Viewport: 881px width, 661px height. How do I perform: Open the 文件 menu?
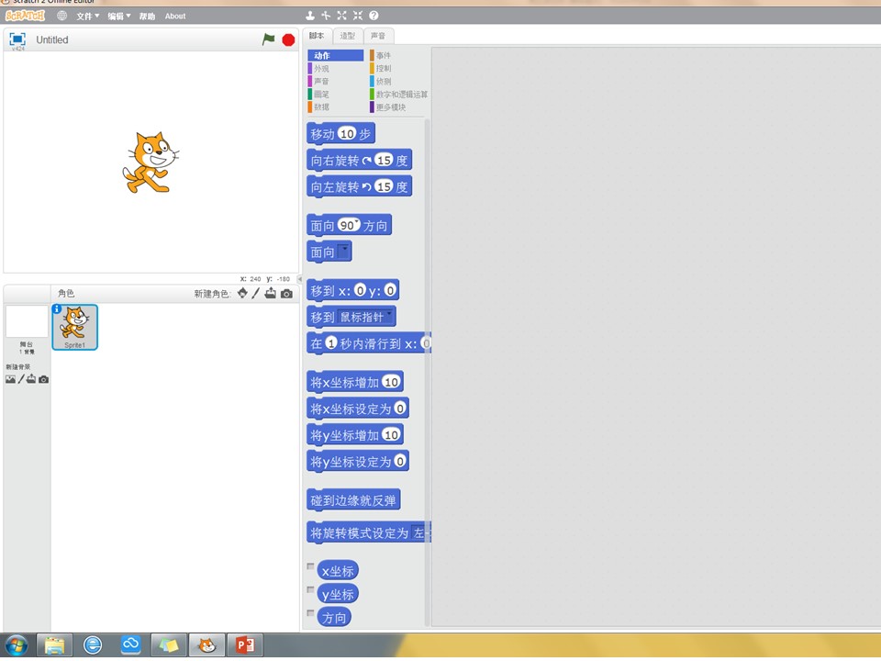(x=87, y=16)
